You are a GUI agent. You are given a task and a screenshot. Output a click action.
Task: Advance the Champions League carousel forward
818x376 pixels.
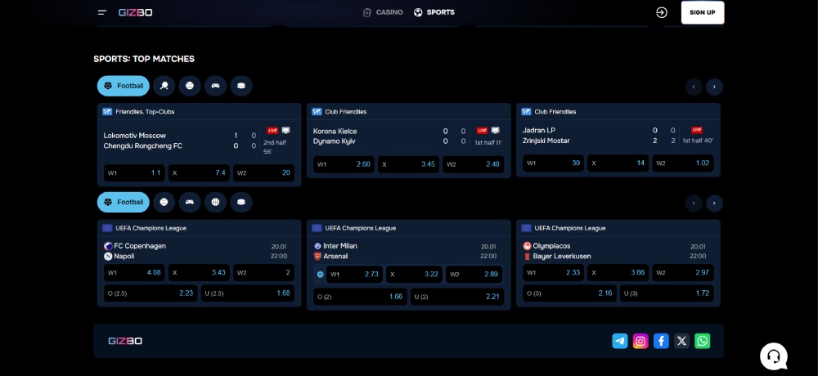point(714,203)
